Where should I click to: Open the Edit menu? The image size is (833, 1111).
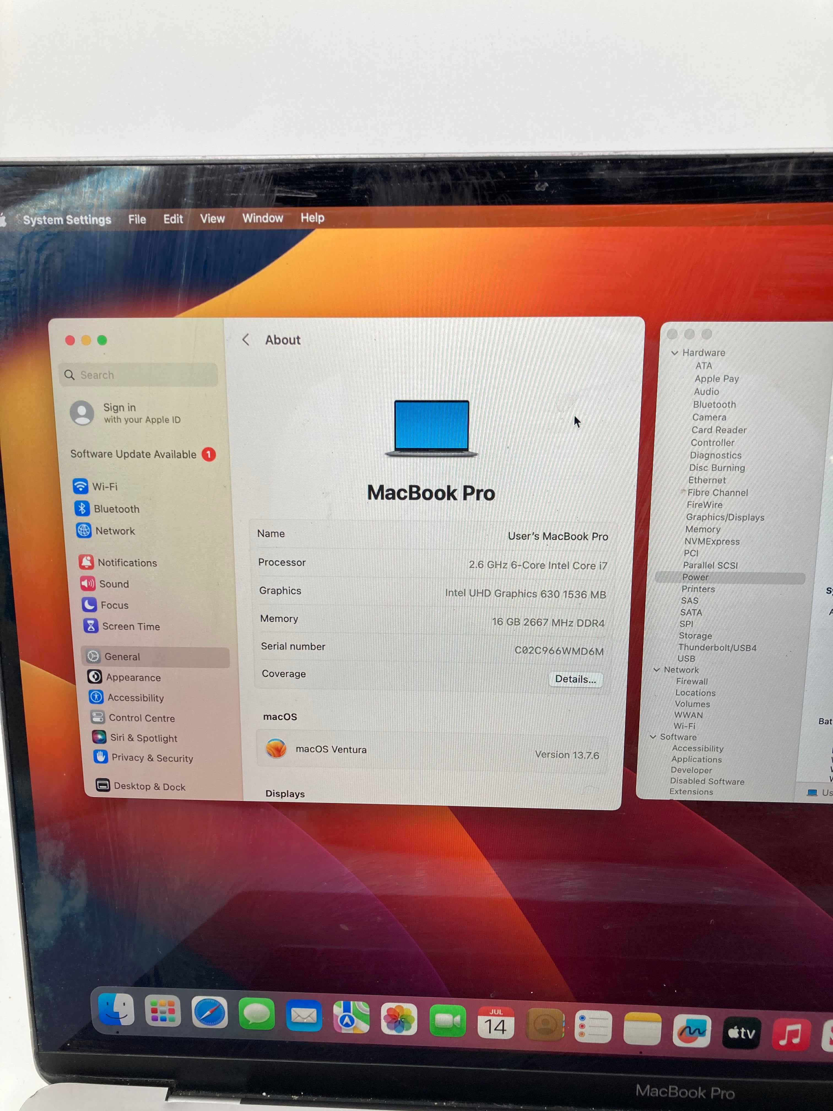pyautogui.click(x=173, y=219)
